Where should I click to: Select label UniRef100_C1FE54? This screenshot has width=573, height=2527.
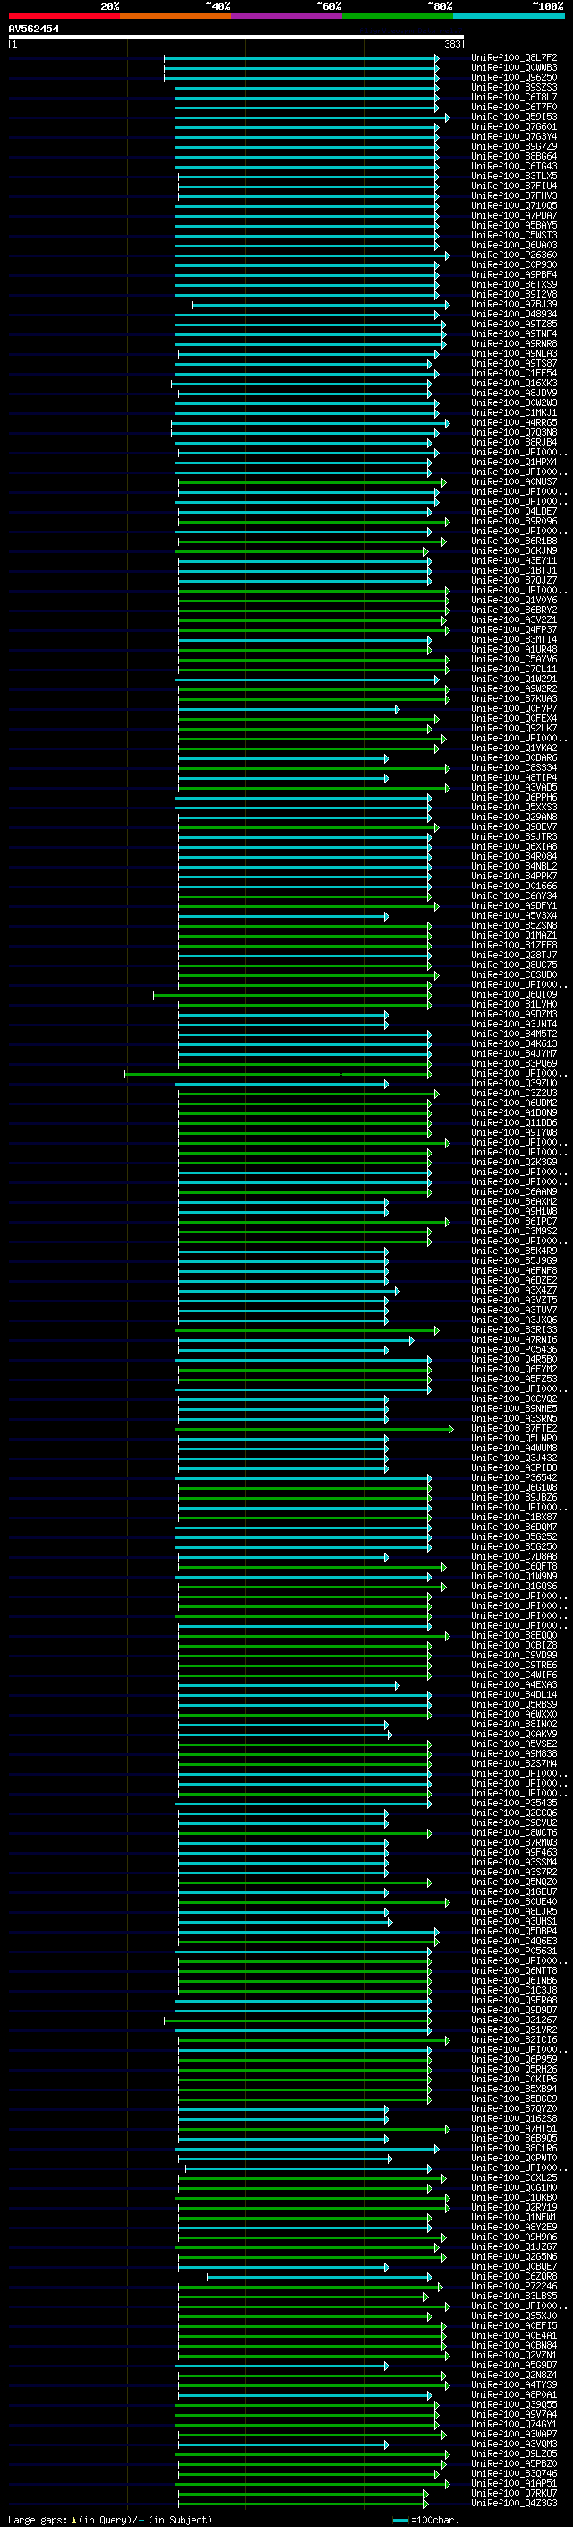(x=514, y=374)
